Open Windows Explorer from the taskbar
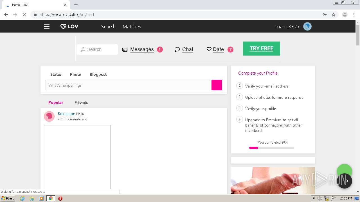 (x=32, y=198)
